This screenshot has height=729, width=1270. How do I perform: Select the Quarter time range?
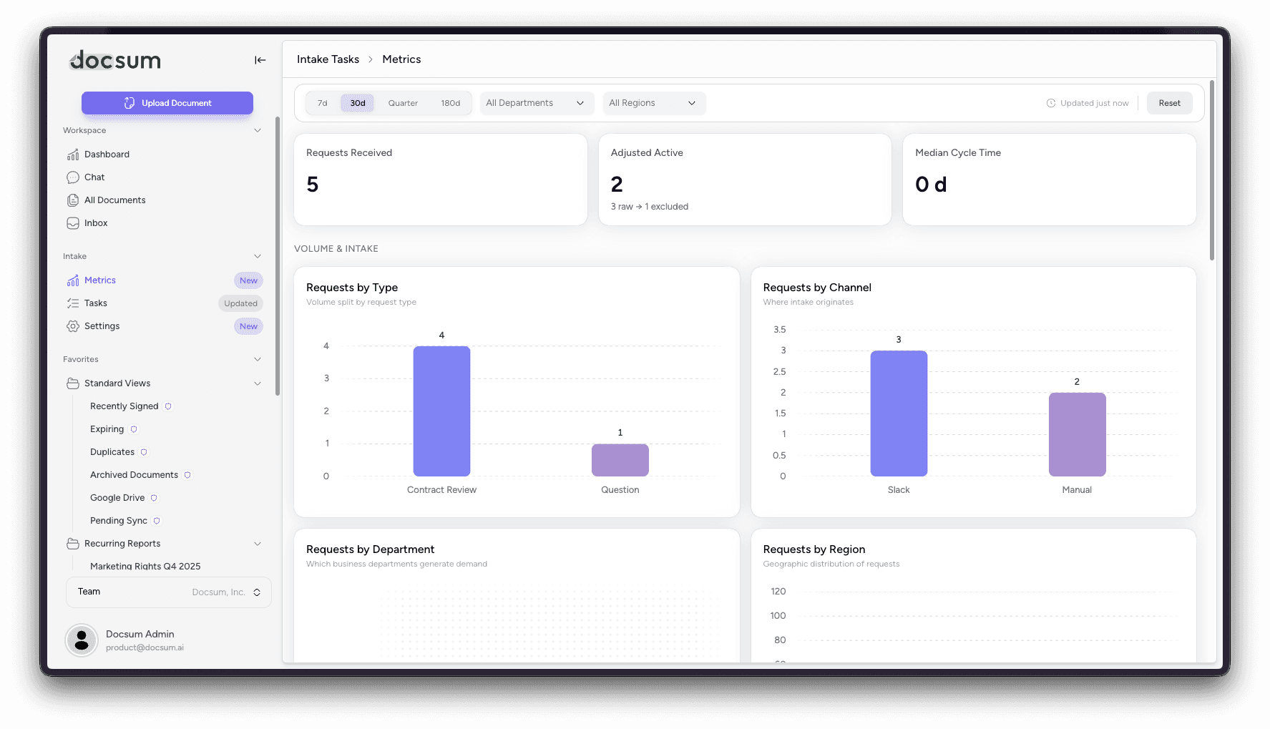403,103
